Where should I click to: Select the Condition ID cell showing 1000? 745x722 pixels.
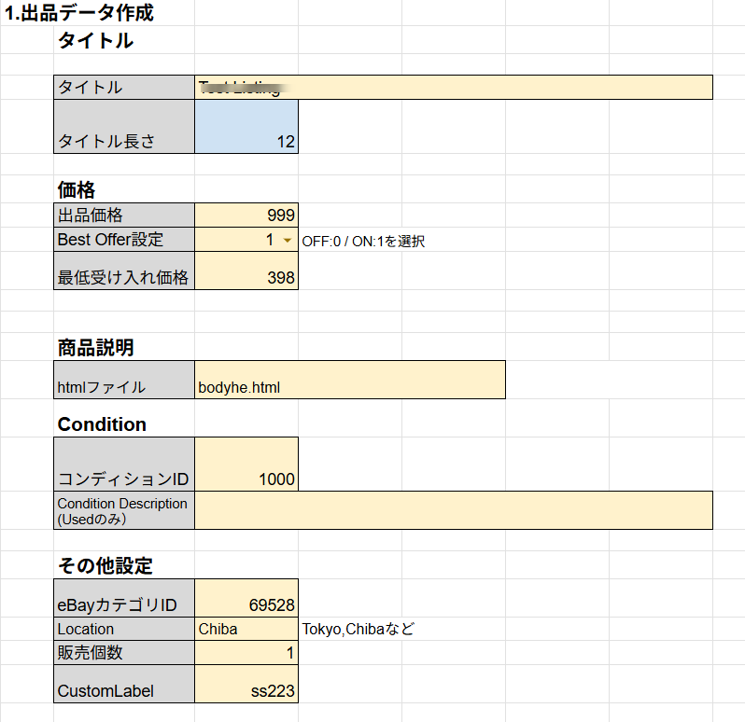[246, 464]
